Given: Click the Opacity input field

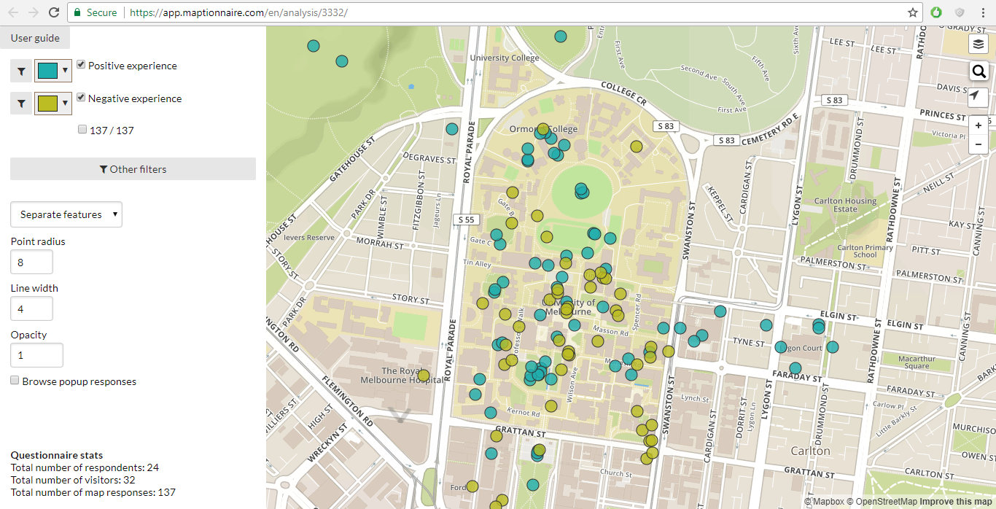Looking at the screenshot, I should click(x=36, y=355).
